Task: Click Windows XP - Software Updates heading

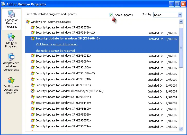Action: [51, 22]
